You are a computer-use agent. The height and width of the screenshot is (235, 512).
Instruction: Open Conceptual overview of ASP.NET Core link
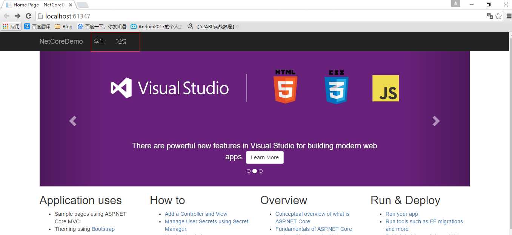[x=312, y=218]
